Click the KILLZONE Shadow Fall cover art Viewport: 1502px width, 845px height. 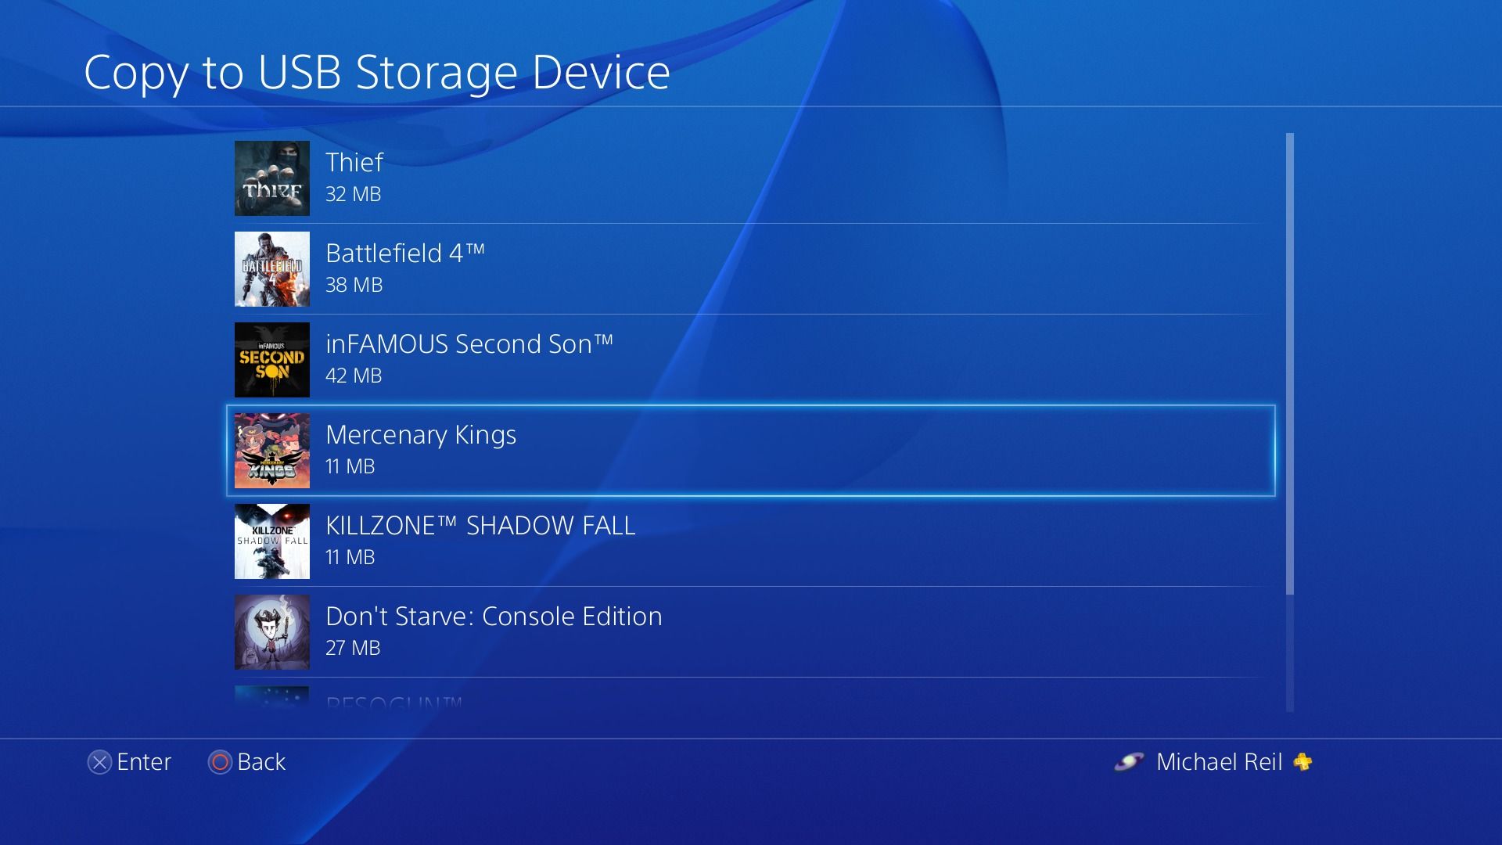coord(271,541)
